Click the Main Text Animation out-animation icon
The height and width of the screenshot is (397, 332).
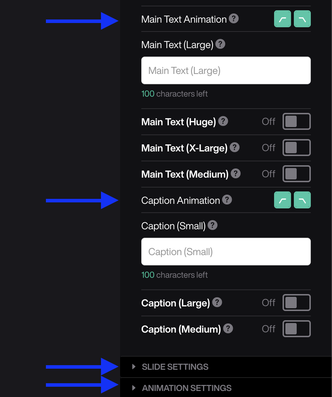(x=302, y=19)
